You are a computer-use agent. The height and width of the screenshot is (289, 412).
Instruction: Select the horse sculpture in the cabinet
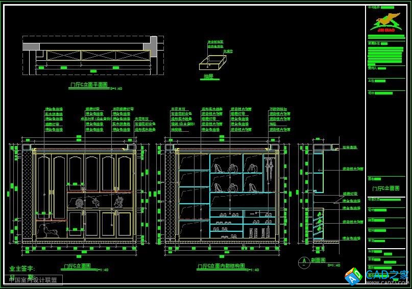coord(52,232)
